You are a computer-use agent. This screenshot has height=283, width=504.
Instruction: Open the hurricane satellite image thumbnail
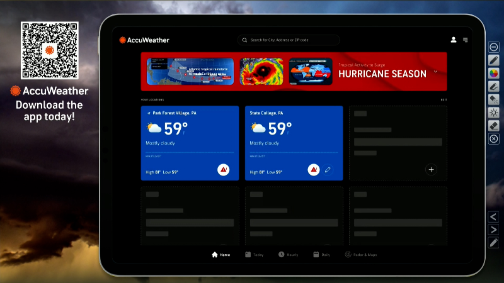tap(261, 72)
